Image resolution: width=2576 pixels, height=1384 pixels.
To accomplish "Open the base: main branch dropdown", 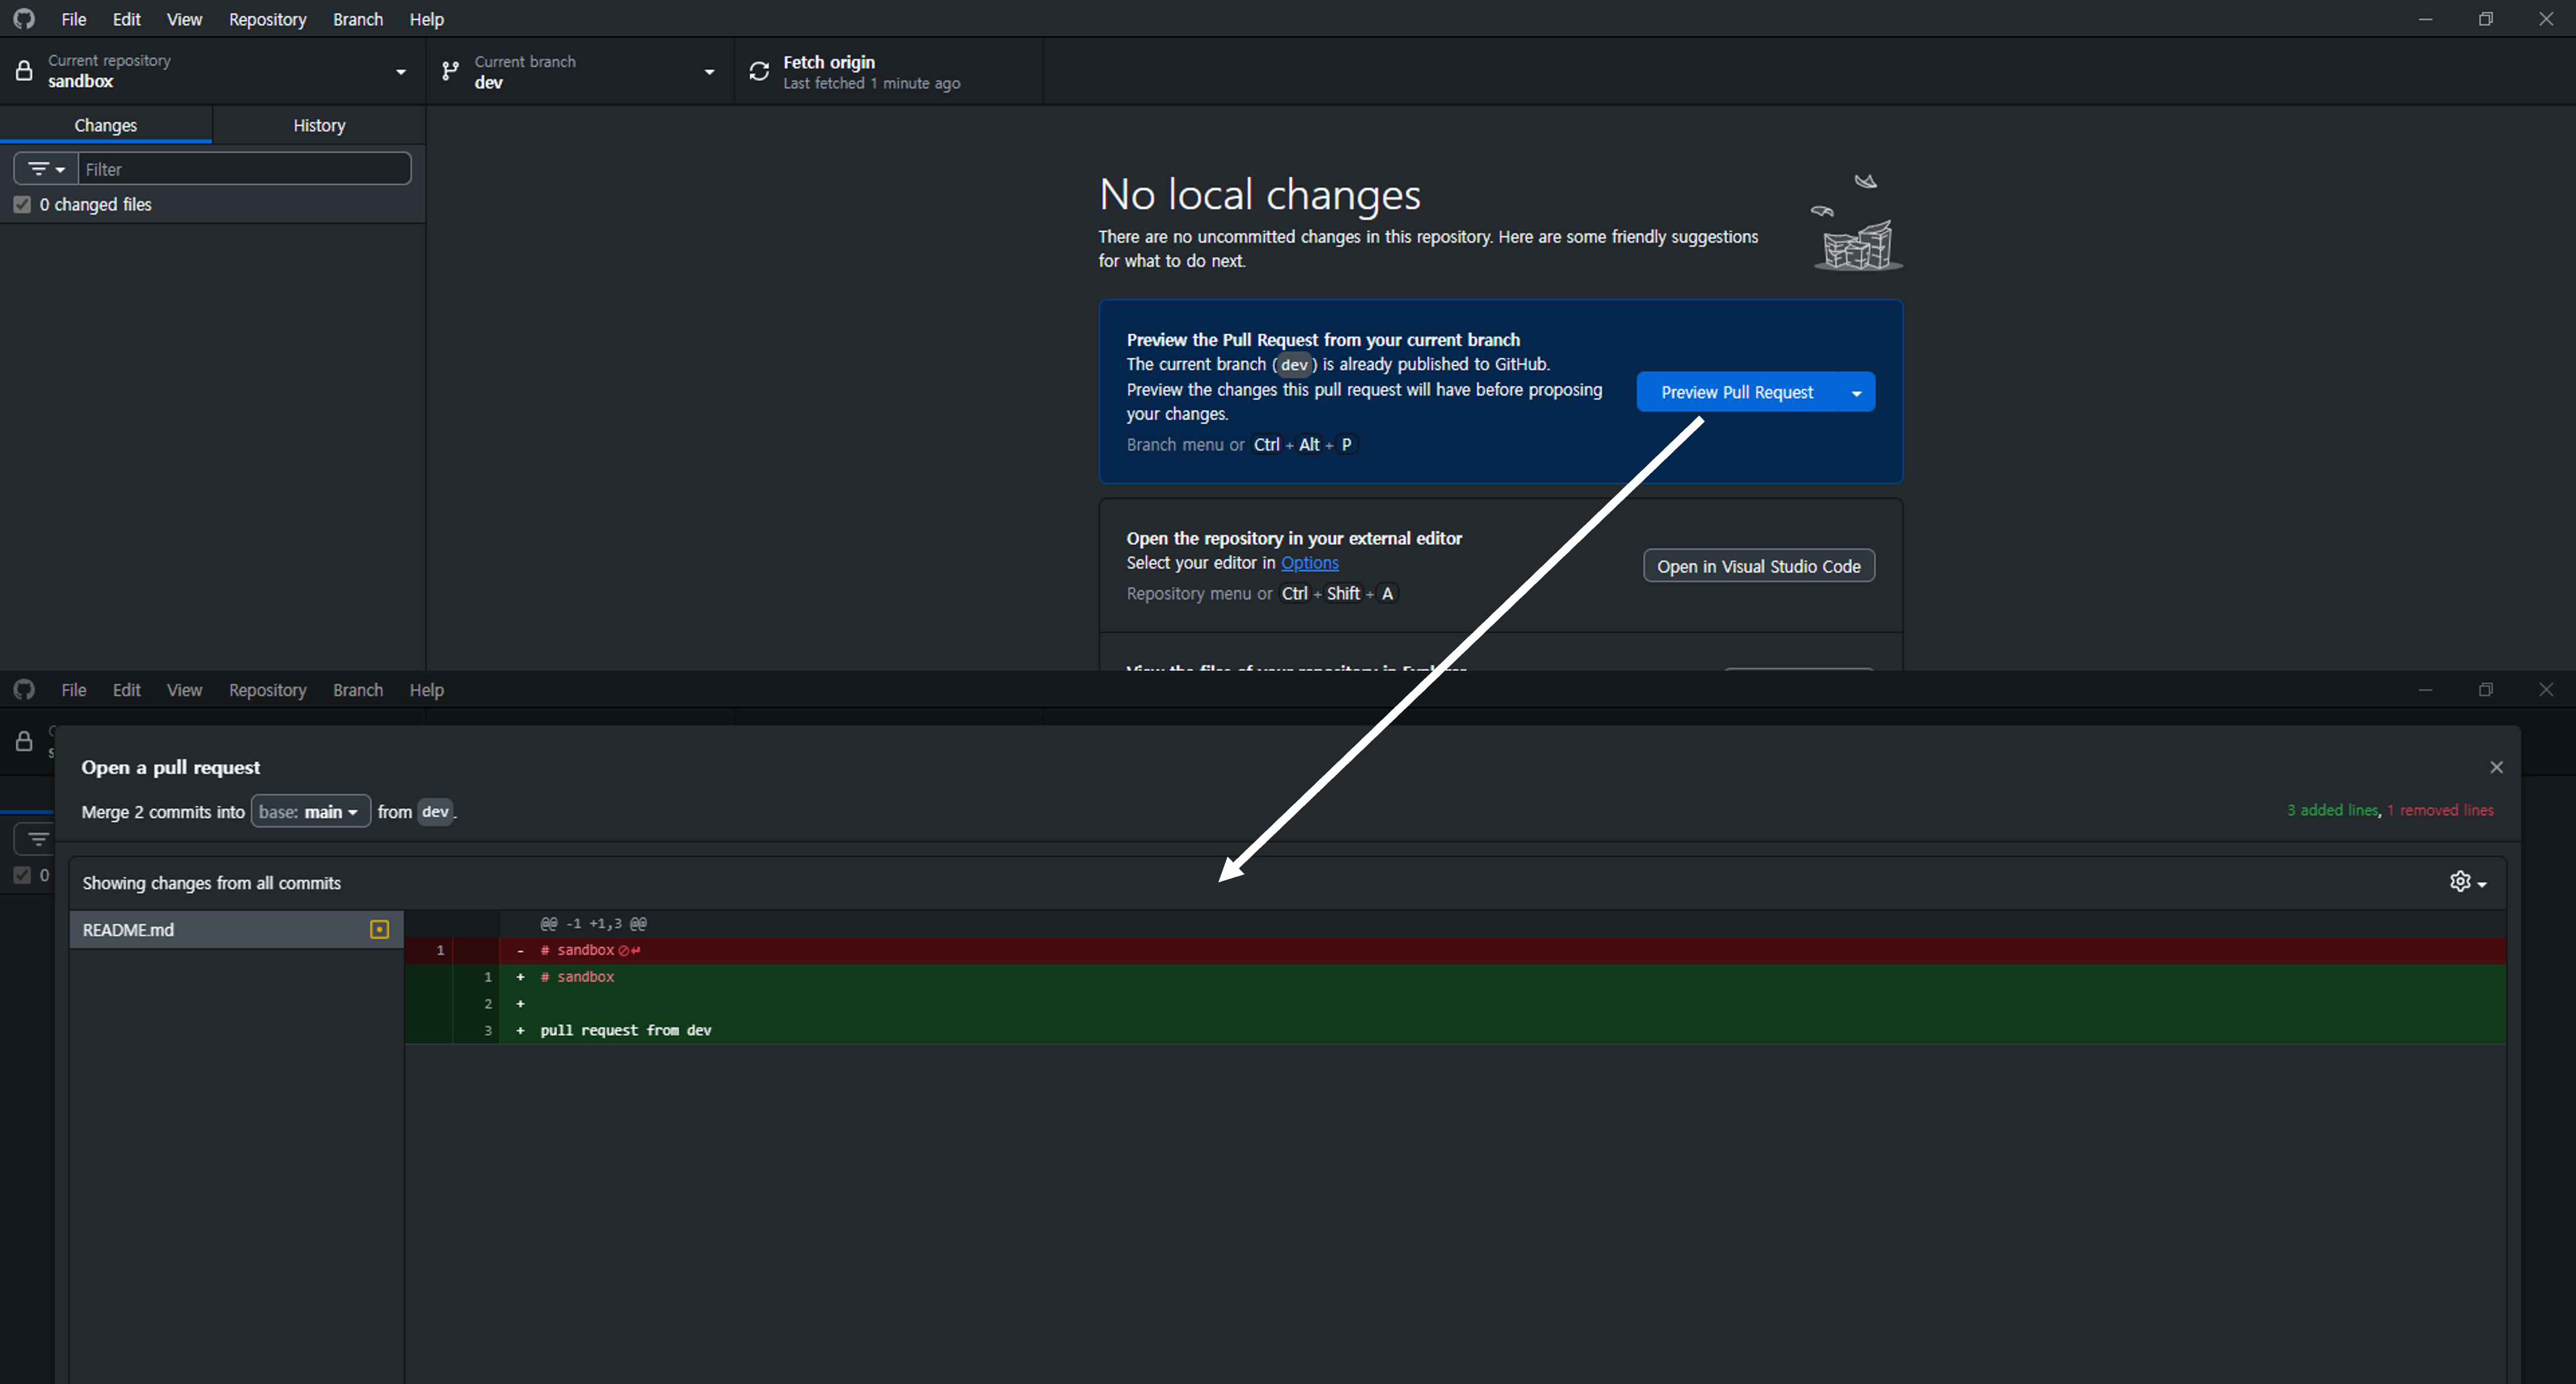I will [310, 812].
